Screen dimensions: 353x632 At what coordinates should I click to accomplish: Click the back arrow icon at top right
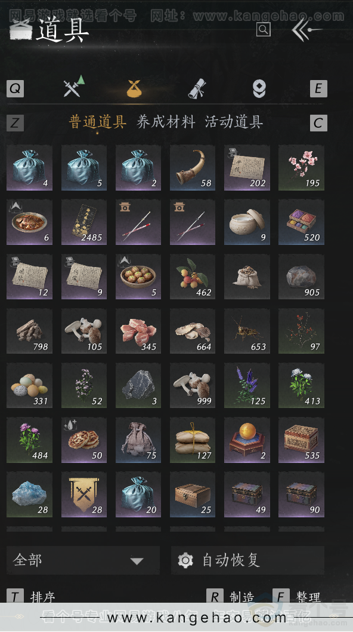306,29
